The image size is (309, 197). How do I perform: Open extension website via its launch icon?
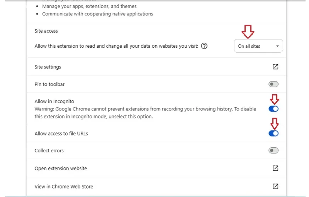(x=275, y=168)
